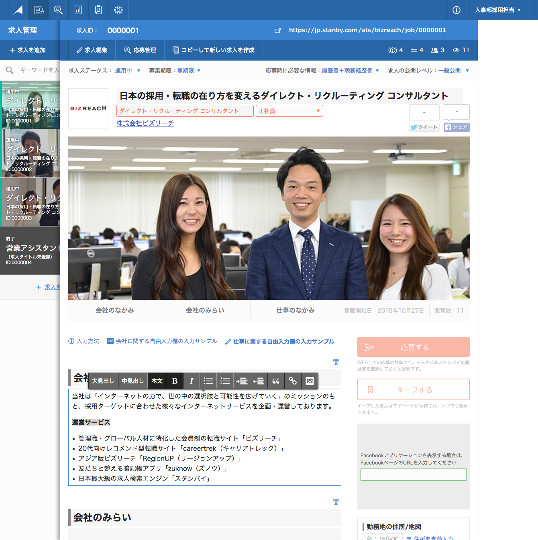Click the blockquote icon
538x540 pixels.
point(276,381)
